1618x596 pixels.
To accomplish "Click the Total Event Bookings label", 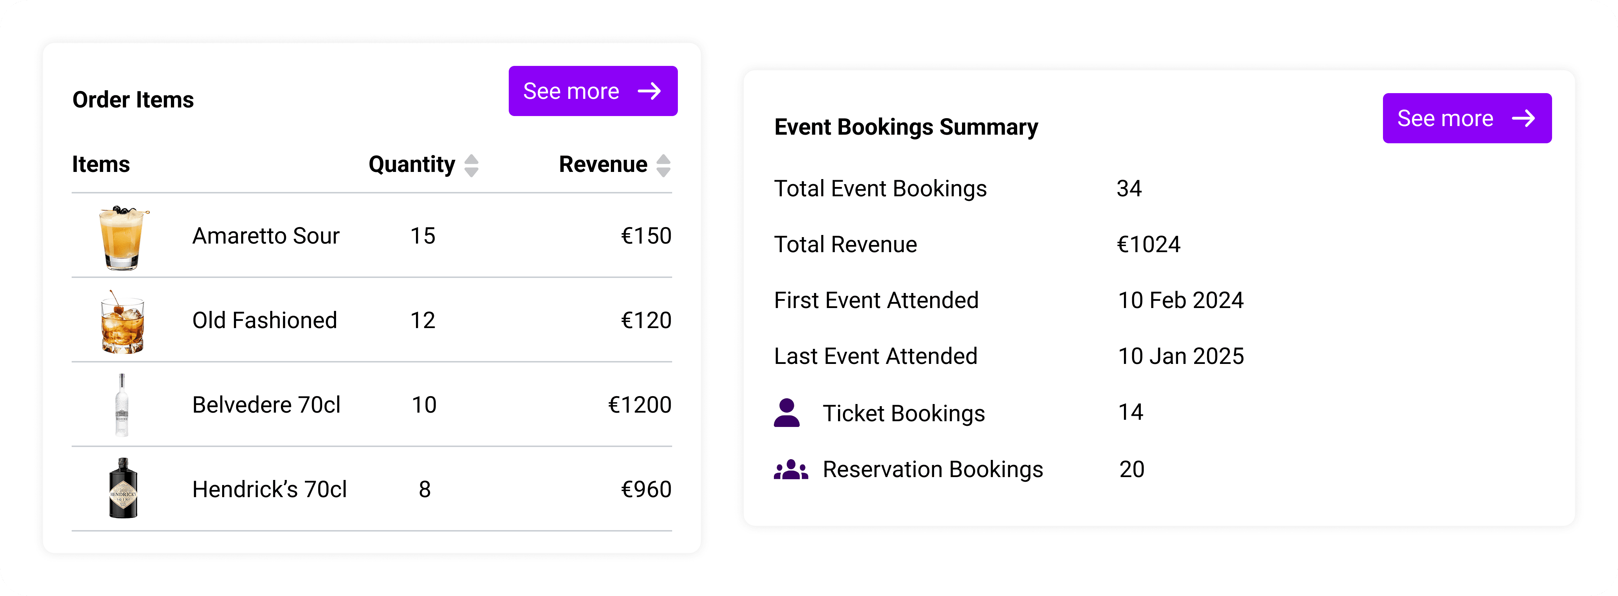I will click(x=880, y=188).
